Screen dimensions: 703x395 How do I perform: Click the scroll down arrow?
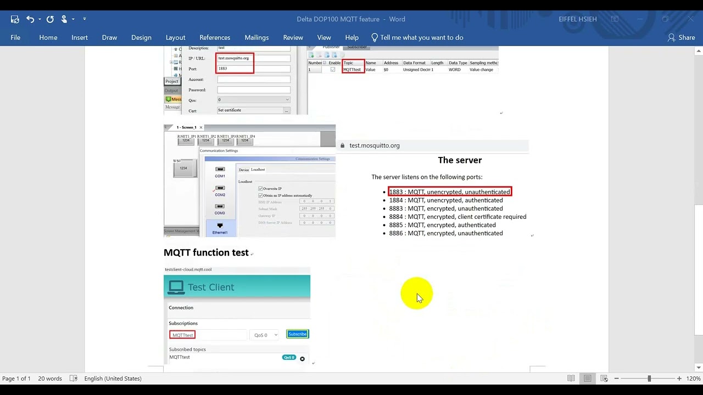699,368
